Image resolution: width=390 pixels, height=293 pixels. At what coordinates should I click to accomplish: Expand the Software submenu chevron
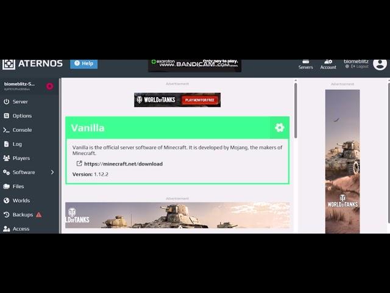(52, 172)
